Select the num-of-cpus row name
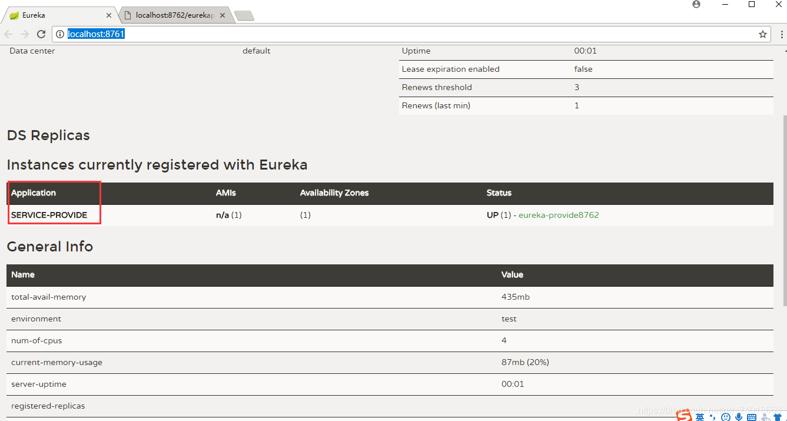The width and height of the screenshot is (787, 421). [36, 340]
